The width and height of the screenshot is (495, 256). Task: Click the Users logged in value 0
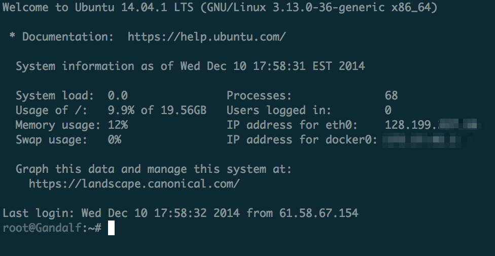(388, 110)
